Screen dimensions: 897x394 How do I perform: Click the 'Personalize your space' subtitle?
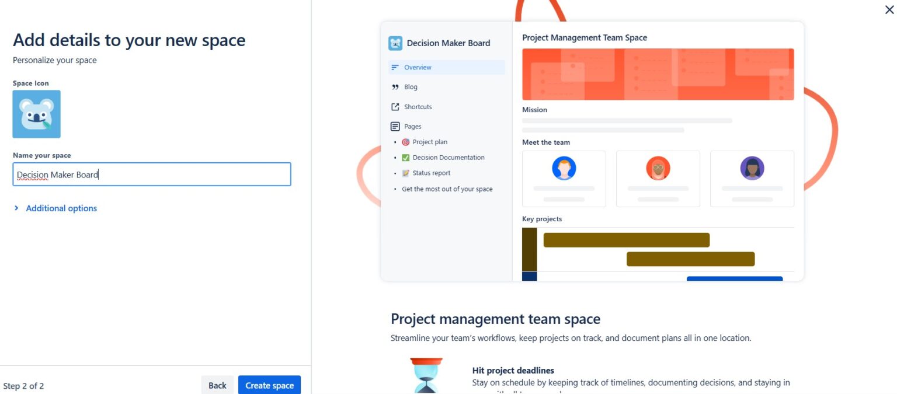[55, 60]
